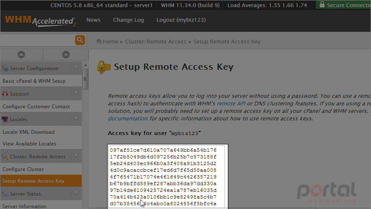371x209 pixels.
Task: Click the WHM Accelerated logo
Action: pos(40,21)
